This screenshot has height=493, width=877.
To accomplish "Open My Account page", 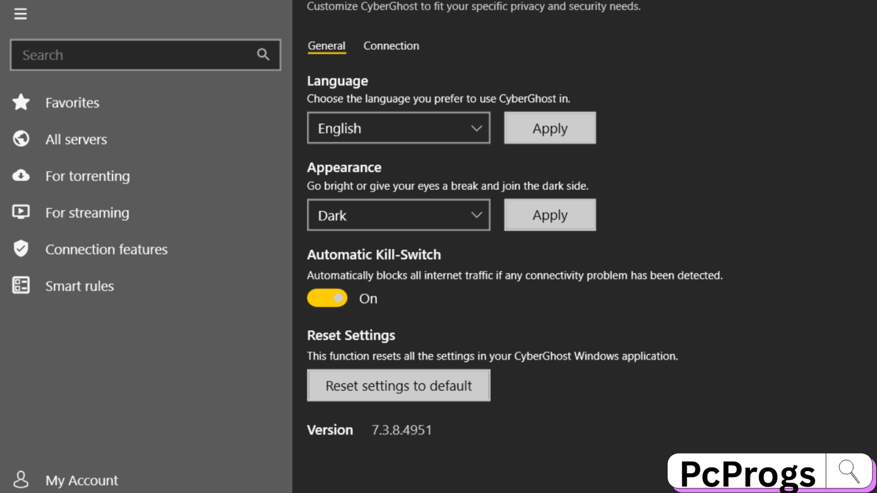I will click(82, 480).
